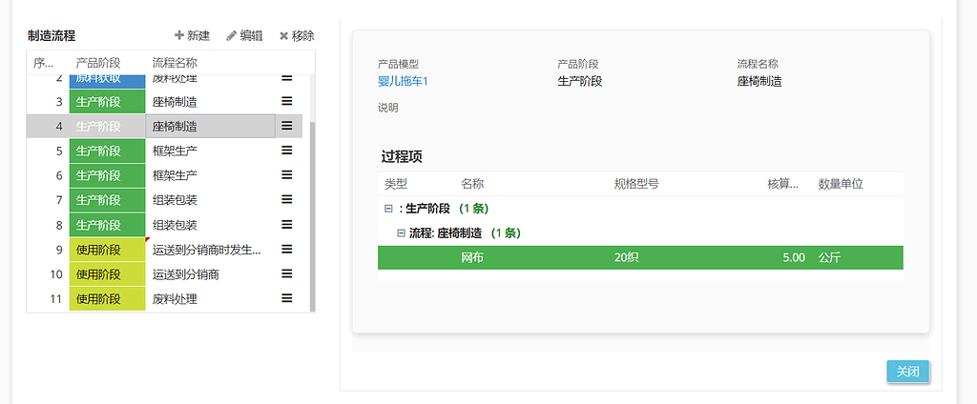Image resolution: width=977 pixels, height=404 pixels.
Task: Click the plus icon for 新建
Action: (x=179, y=36)
